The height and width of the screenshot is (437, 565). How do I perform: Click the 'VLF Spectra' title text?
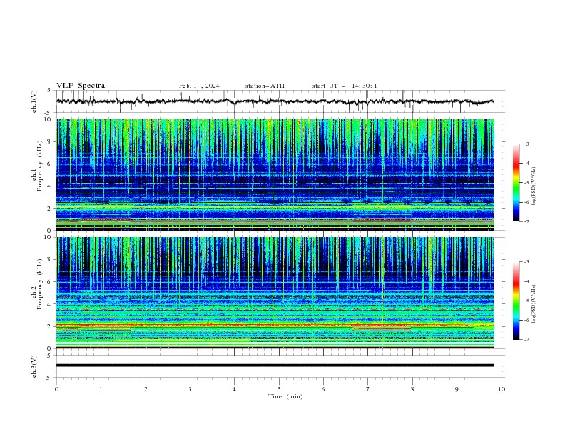pos(81,86)
